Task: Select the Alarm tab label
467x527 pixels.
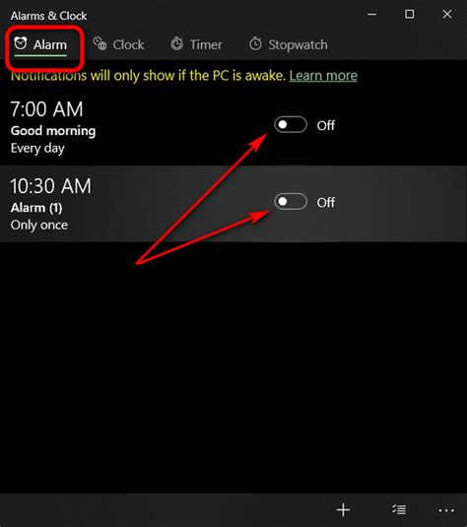Action: [x=50, y=44]
